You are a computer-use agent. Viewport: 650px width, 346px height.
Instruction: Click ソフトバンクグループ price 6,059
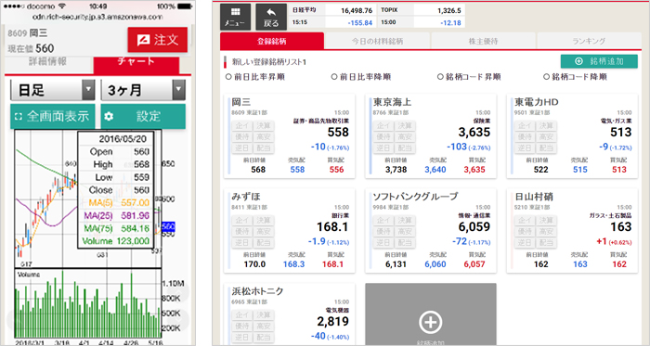[474, 227]
